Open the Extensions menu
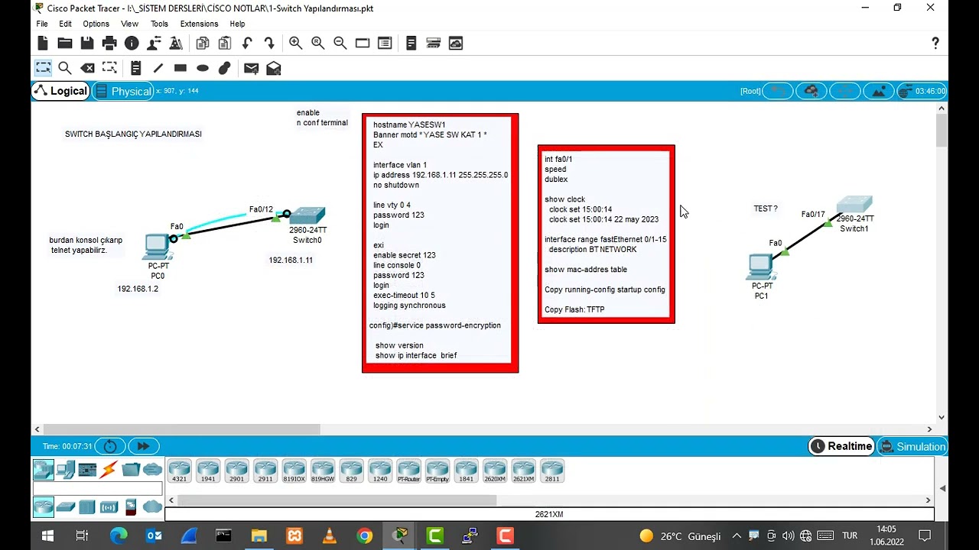Image resolution: width=979 pixels, height=550 pixels. [x=199, y=24]
